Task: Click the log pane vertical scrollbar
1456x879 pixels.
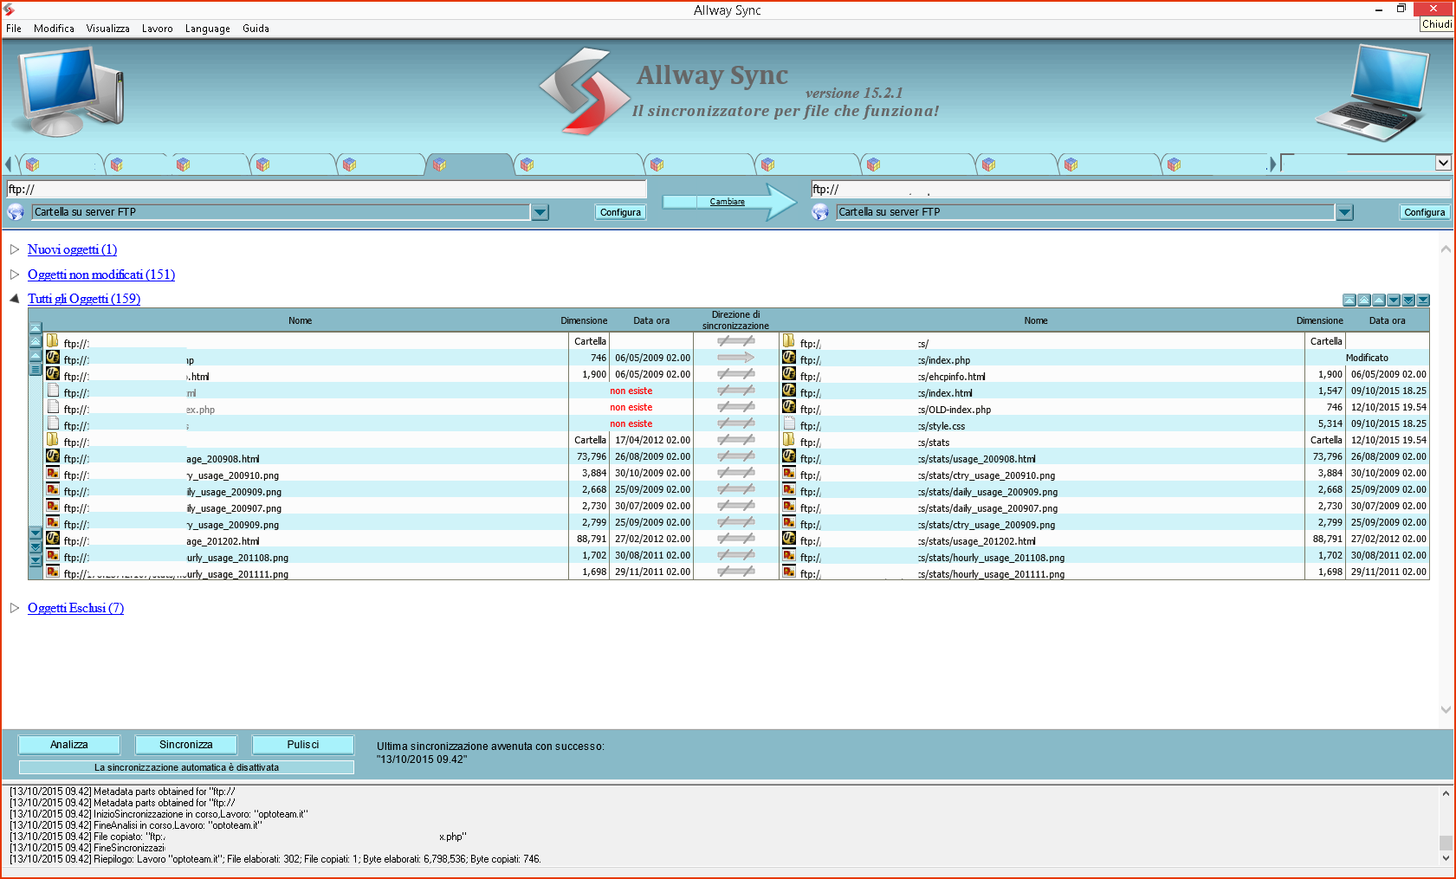Action: click(1445, 825)
